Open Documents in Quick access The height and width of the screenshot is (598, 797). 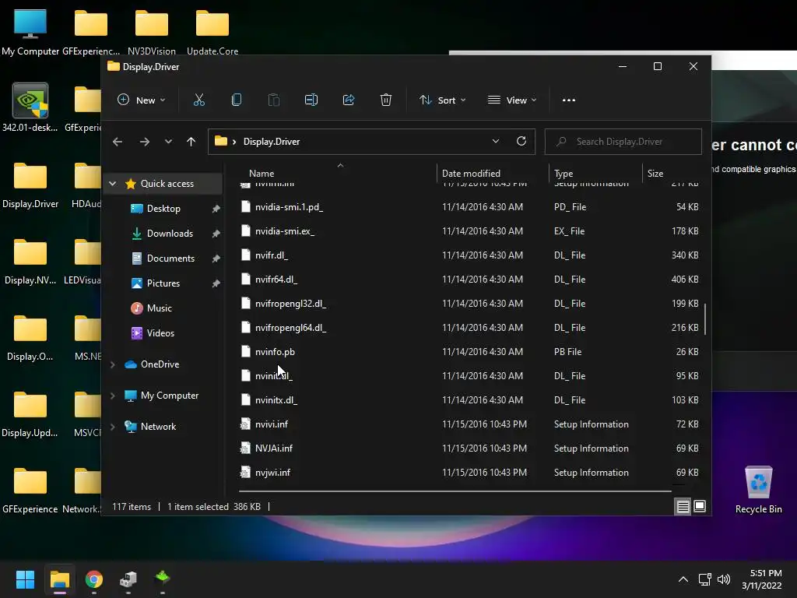click(x=170, y=259)
